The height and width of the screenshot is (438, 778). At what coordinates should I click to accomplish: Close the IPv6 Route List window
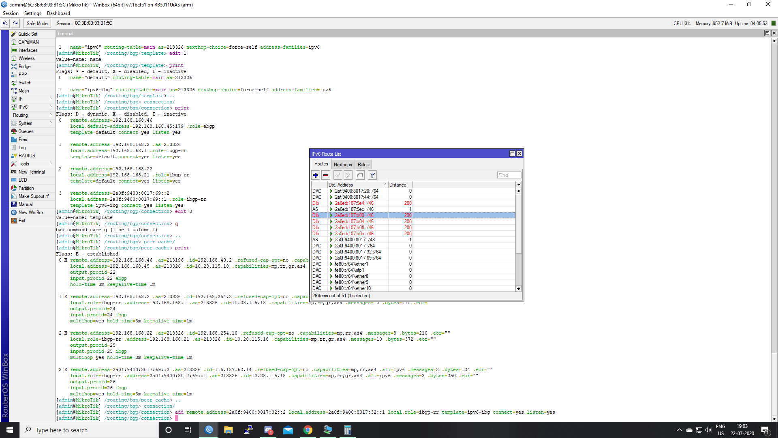click(519, 154)
